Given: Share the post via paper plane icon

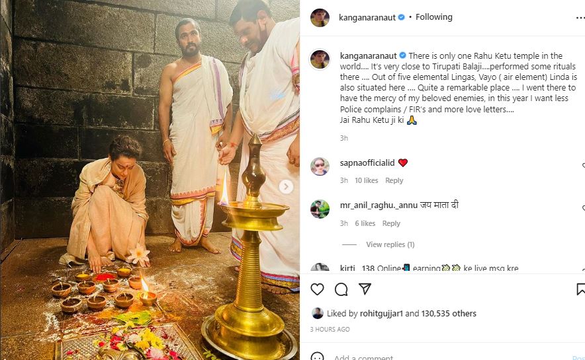Looking at the screenshot, I should coord(365,289).
